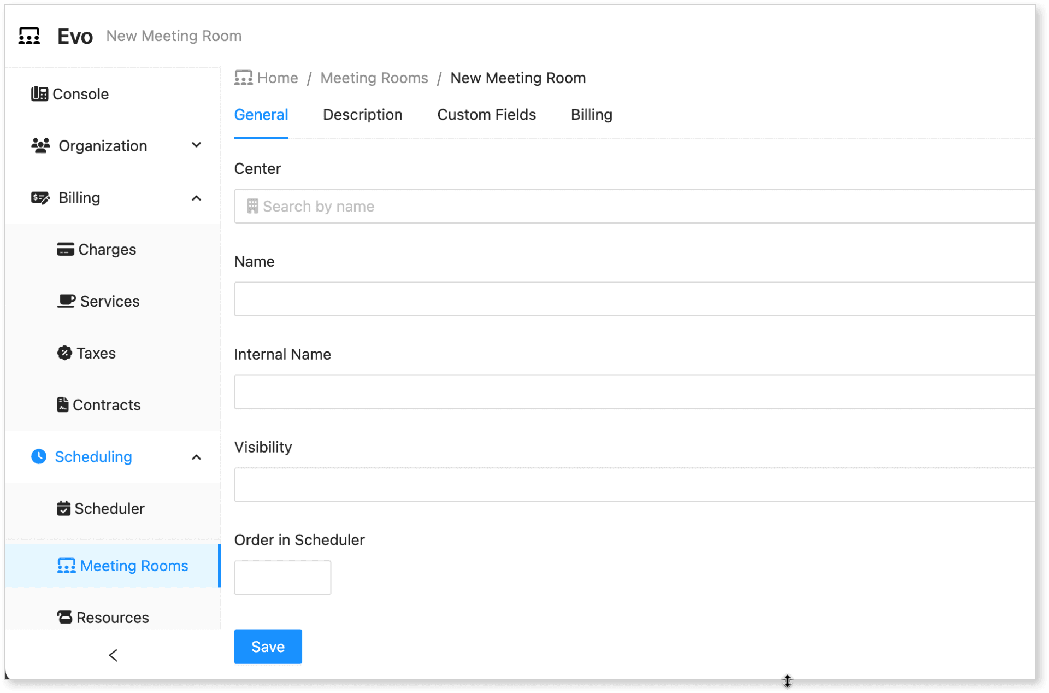Open the Visibility dropdown field
Image resolution: width=1049 pixels, height=693 pixels.
pos(634,485)
